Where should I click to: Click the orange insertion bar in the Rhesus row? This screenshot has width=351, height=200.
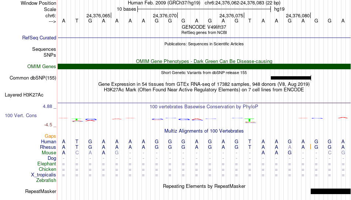pos(310,147)
